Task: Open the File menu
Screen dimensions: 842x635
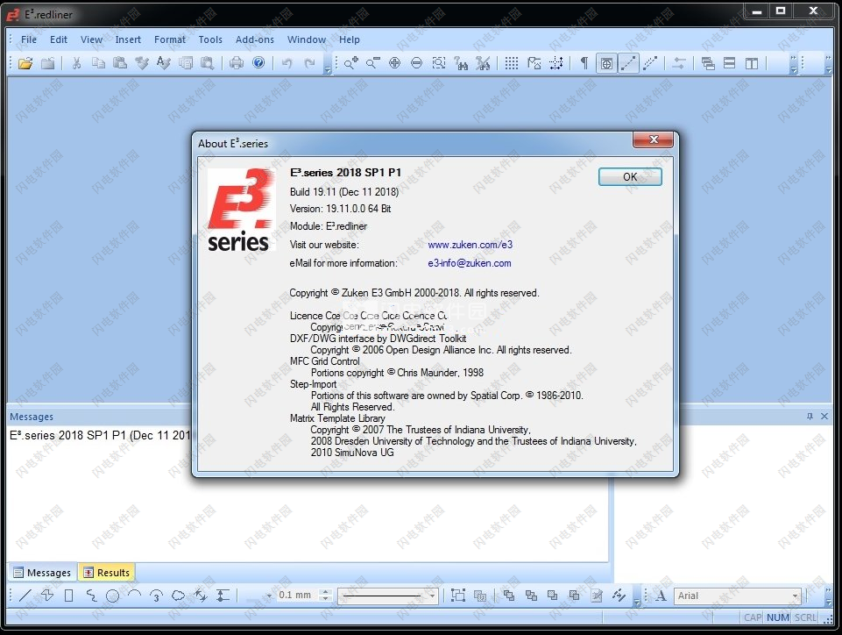Action: click(x=29, y=39)
